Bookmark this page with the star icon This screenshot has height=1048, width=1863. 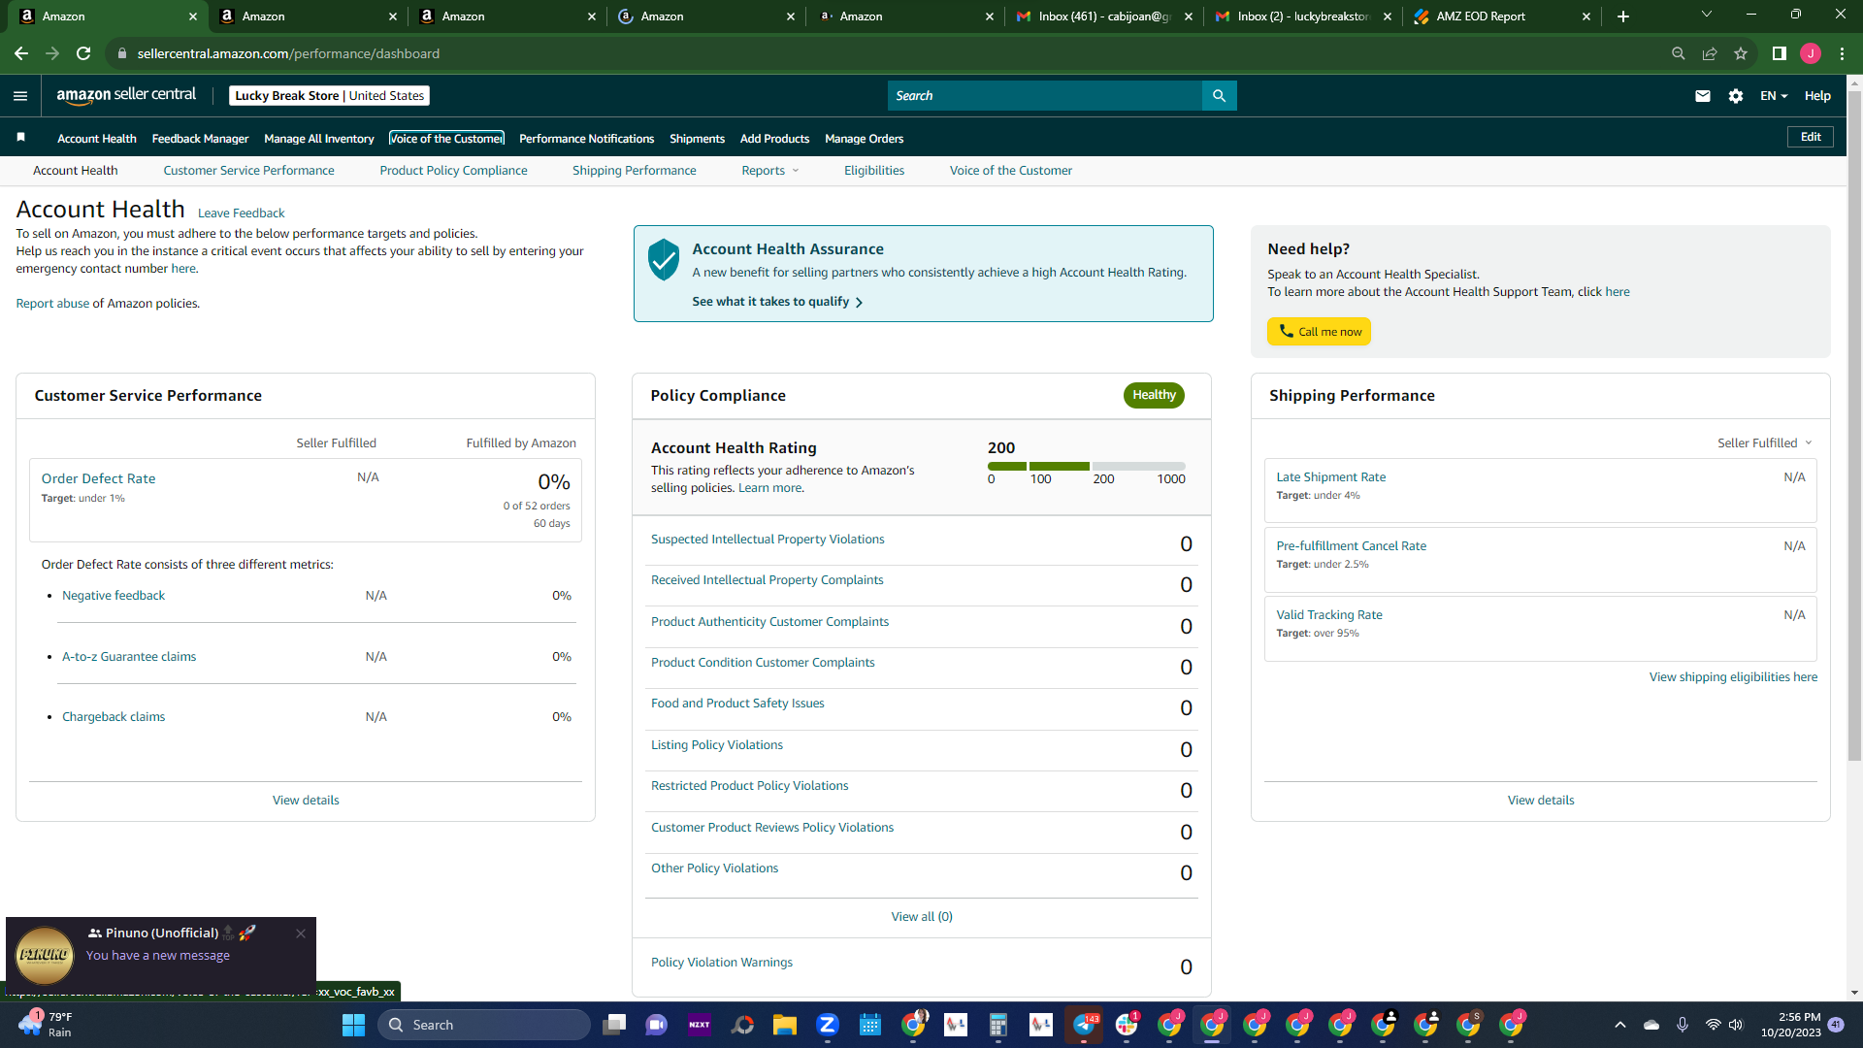tap(1741, 53)
